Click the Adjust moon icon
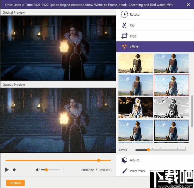 124,160
